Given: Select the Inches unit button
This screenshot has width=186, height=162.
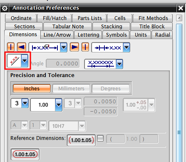Looking at the screenshot, I should point(32,88).
